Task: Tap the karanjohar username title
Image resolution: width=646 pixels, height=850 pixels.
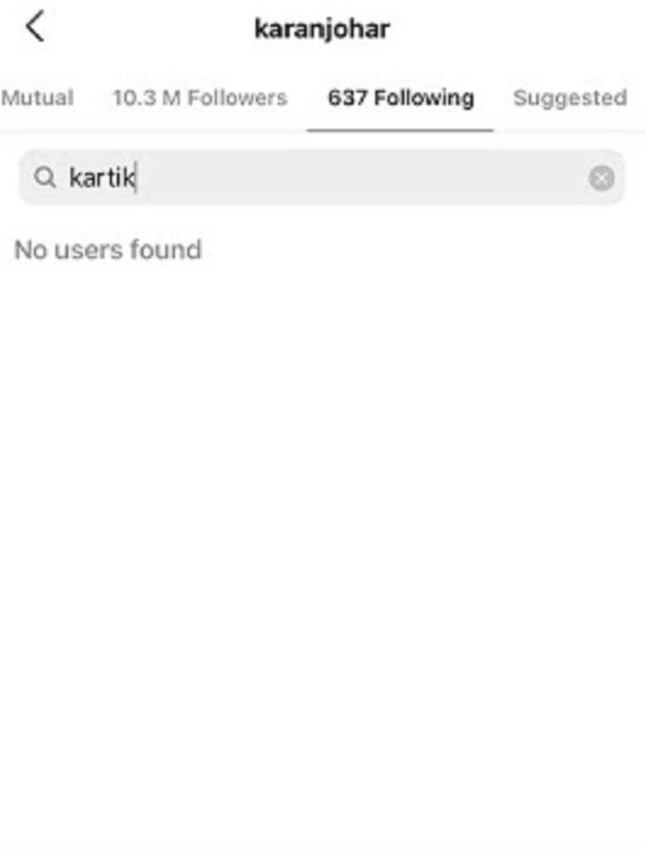Action: click(322, 29)
